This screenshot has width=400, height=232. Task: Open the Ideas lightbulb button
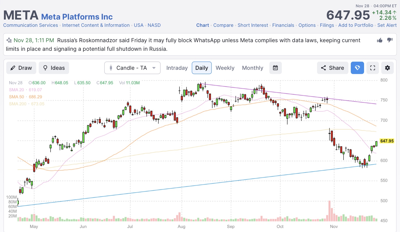(54, 68)
